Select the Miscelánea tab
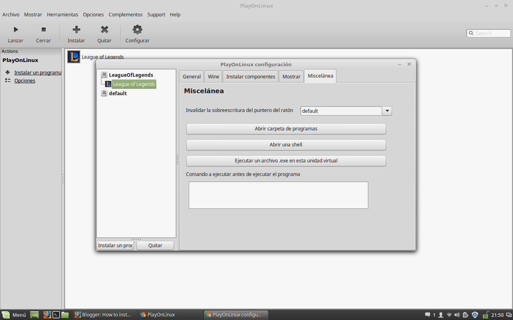The width and height of the screenshot is (513, 320). pyautogui.click(x=320, y=76)
